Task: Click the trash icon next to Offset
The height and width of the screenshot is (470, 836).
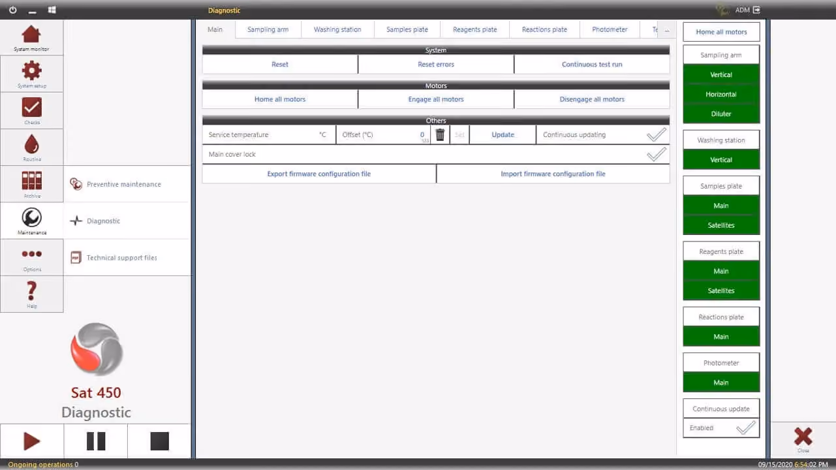Action: 440,134
